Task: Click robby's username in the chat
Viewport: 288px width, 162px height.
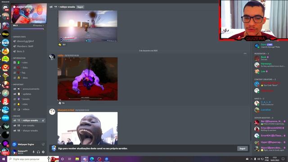Action: pos(60,55)
